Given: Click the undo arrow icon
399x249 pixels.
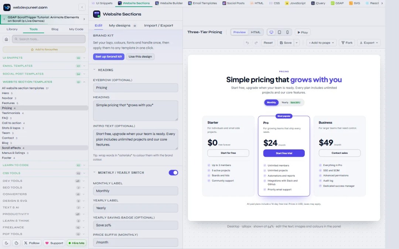Looking at the screenshot, I should pyautogui.click(x=247, y=43).
